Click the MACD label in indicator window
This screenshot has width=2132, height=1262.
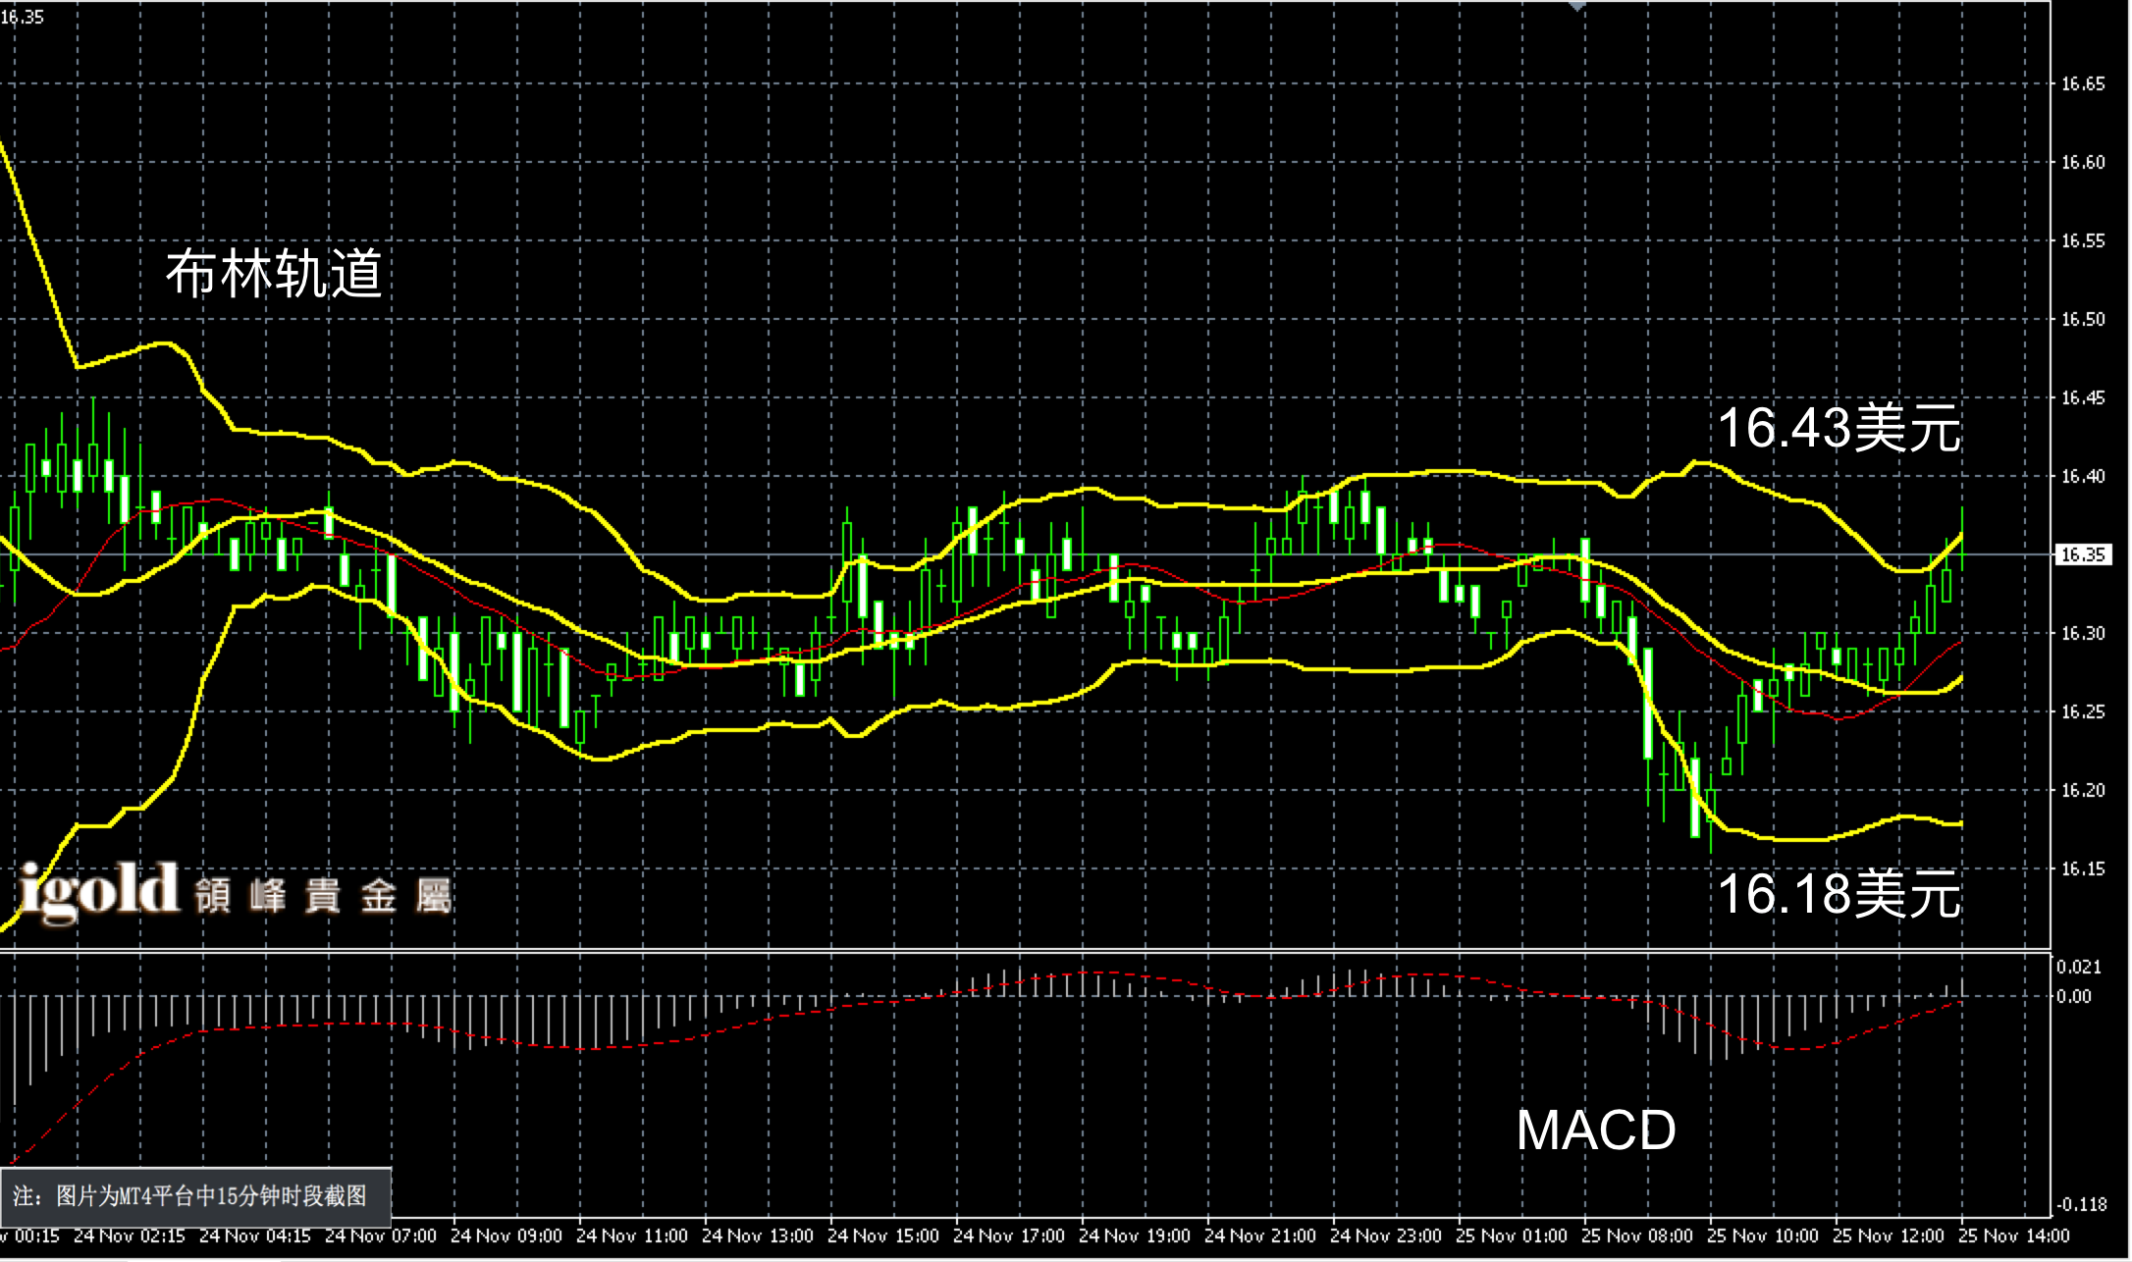pyautogui.click(x=1596, y=1130)
